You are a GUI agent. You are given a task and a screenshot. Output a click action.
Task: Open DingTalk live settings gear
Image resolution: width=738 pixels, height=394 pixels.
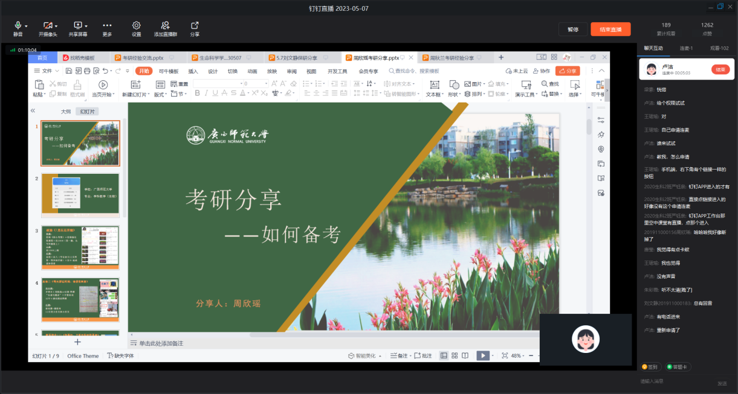(x=137, y=25)
